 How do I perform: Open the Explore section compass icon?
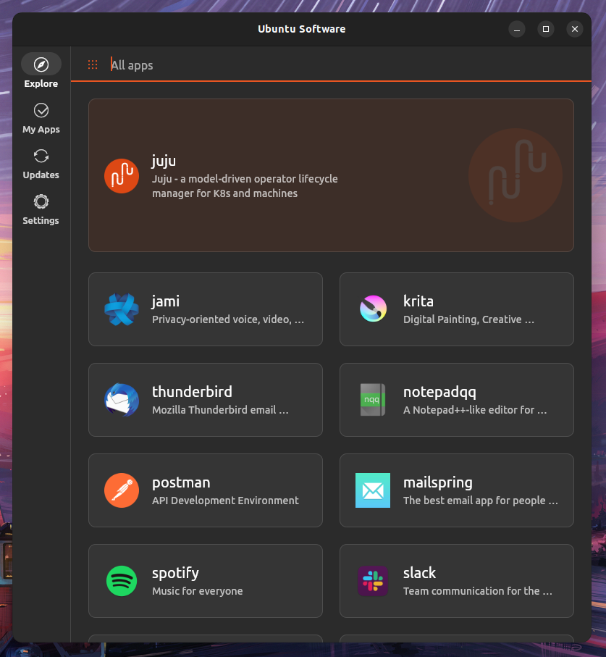click(41, 64)
